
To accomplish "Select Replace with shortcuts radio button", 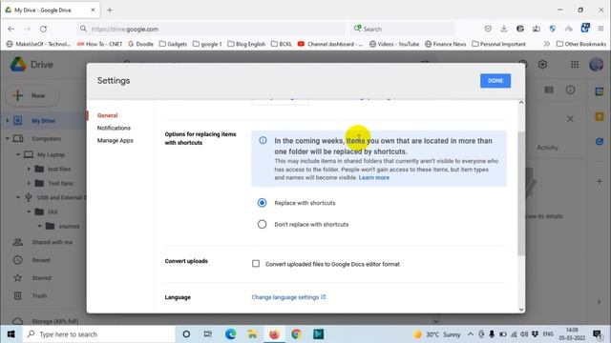I will pyautogui.click(x=262, y=203).
